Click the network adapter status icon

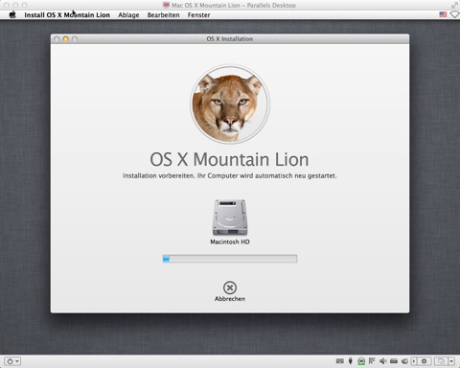coord(372,361)
